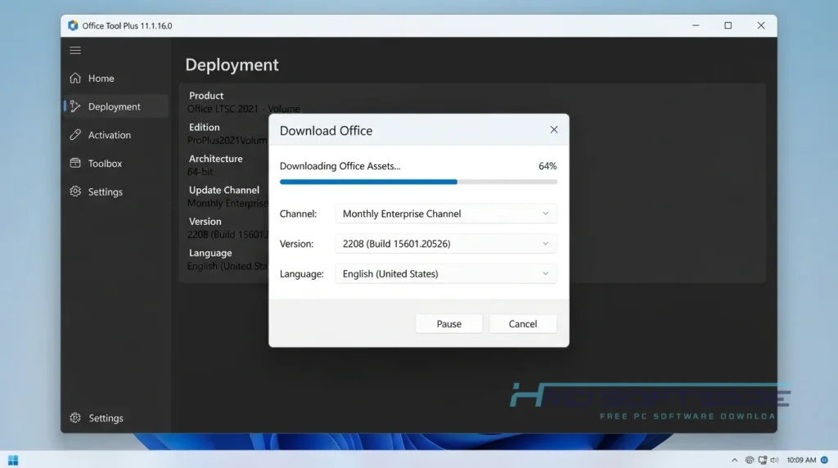The image size is (838, 468).
Task: Maximize the Office Tool Plus window
Action: pos(728,25)
